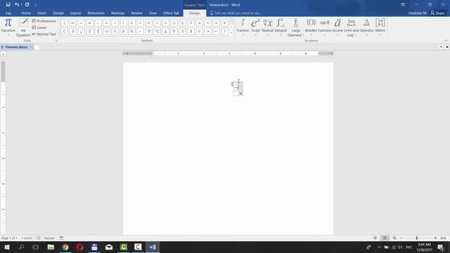Viewport: 450px width, 253px height.
Task: Insert the plus-minus symbol
Action: coord(64,23)
